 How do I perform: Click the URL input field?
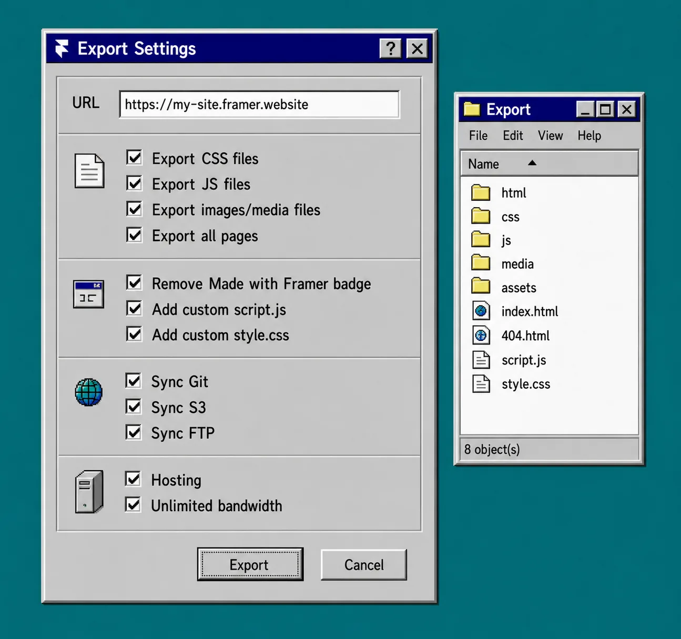point(259,104)
